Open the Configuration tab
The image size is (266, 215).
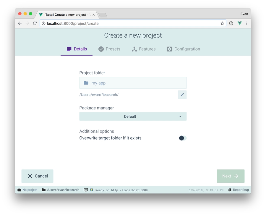[184, 49]
